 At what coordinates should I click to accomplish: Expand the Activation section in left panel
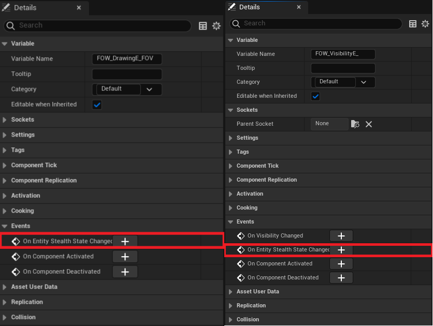[x=5, y=196]
